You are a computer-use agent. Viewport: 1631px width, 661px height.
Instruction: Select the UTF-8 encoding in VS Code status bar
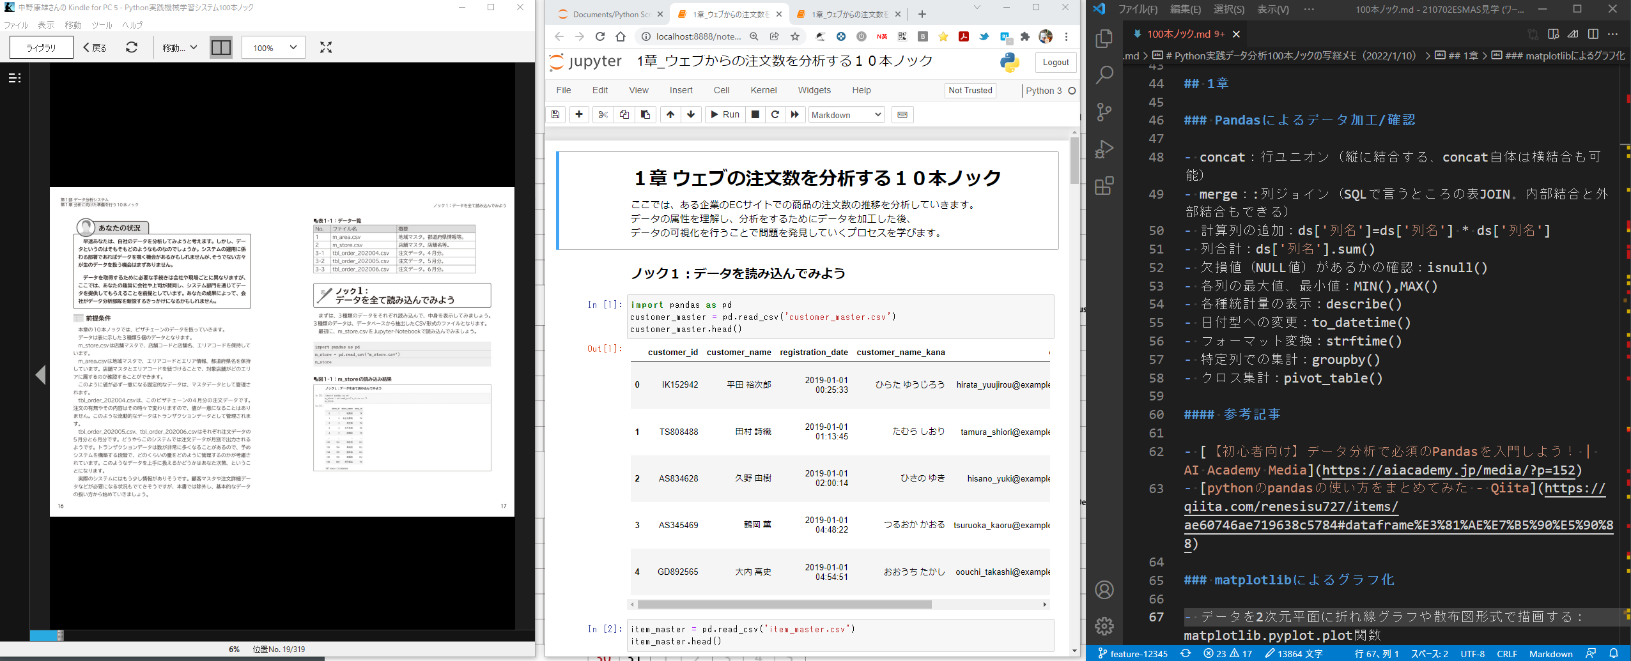tap(1473, 653)
